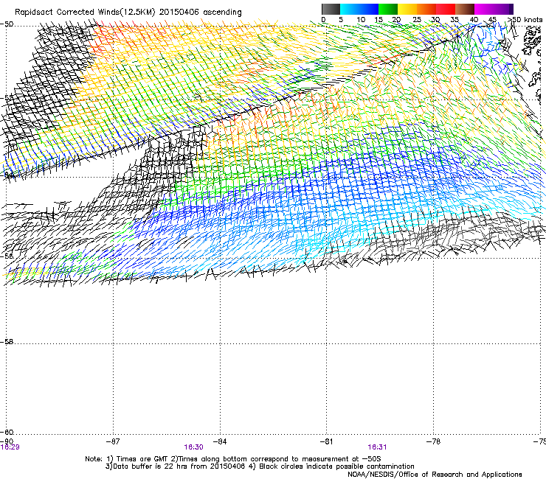Click the '35' label under the legend
This screenshot has height=479, width=546.
pyautogui.click(x=455, y=20)
